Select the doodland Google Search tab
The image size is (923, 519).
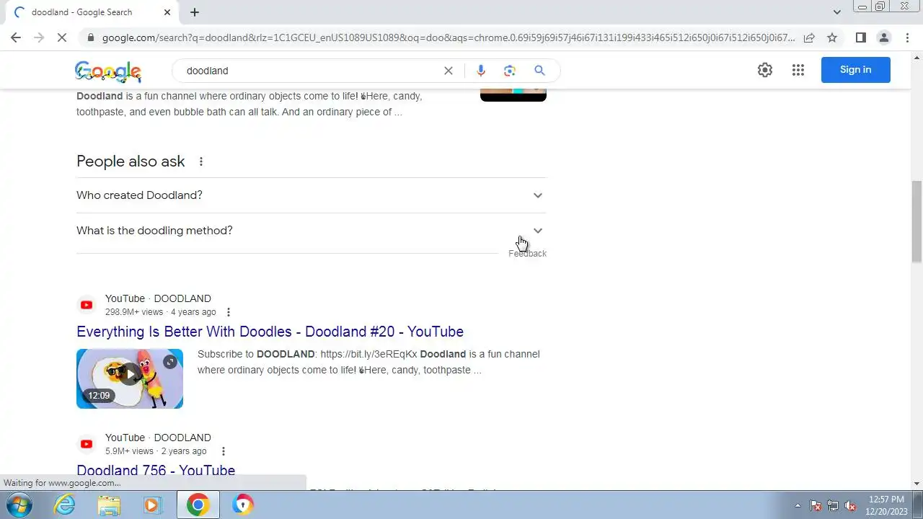(90, 12)
